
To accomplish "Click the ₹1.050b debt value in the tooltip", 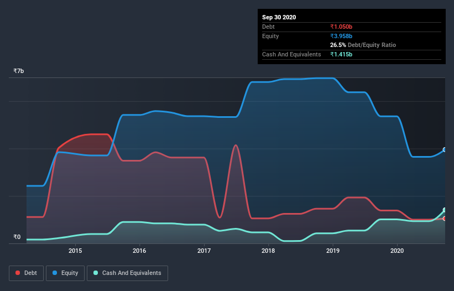I will pyautogui.click(x=341, y=27).
